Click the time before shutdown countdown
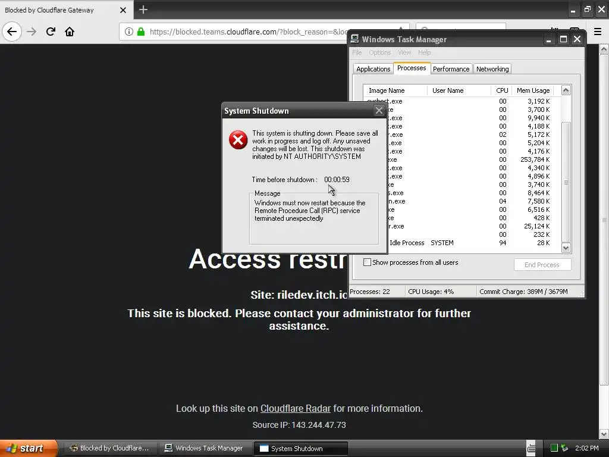This screenshot has height=457, width=609. pyautogui.click(x=337, y=180)
